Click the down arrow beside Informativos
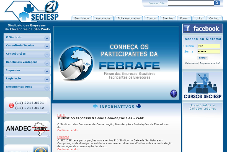Viewport: 227px width, 152px height. click(139, 106)
